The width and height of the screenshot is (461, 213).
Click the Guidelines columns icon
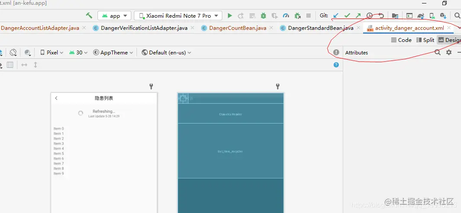[10, 65]
